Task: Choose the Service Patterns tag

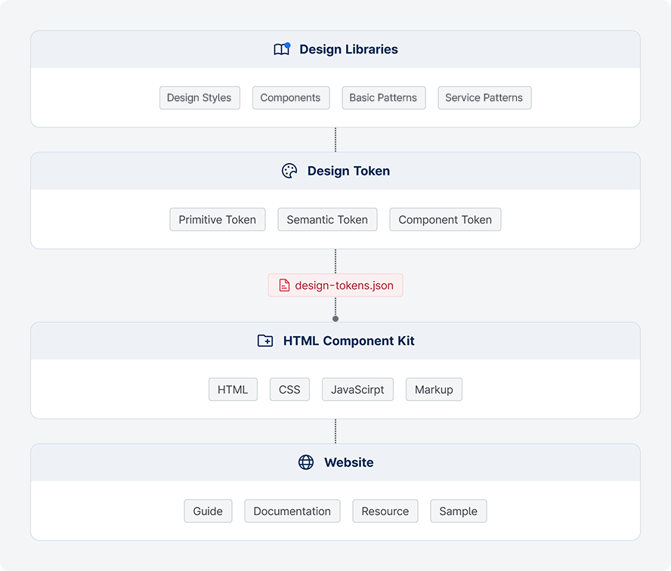Action: point(485,98)
